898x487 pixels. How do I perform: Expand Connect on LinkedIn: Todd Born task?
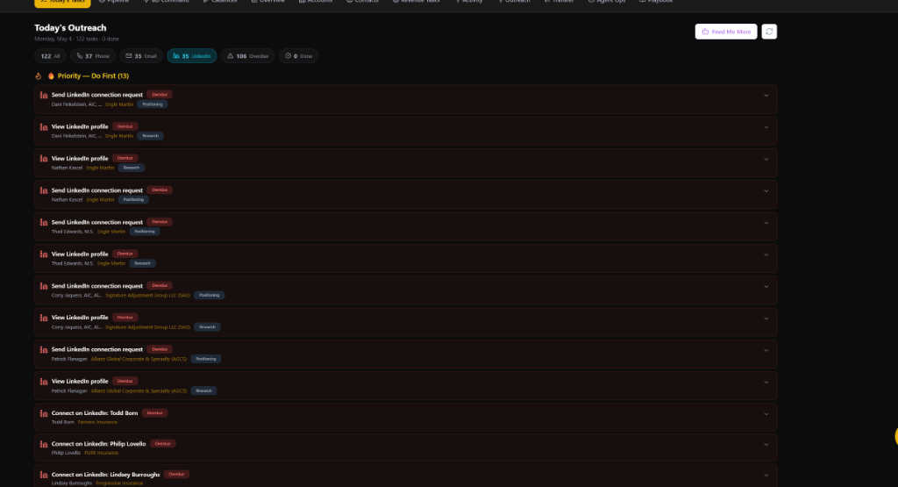tap(766, 414)
